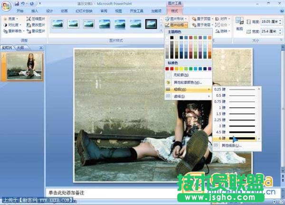Switch to the 插入 (Insert) ribbon tab
285x205 pixels.
(35, 10)
